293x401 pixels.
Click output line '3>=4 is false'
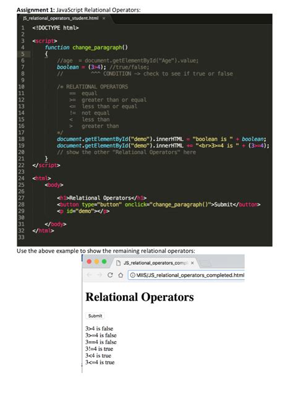click(101, 335)
